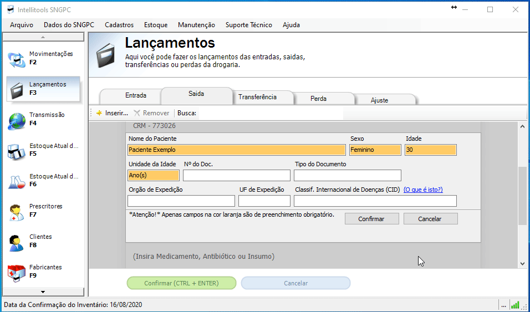Open the Transmissão globe icon
The height and width of the screenshot is (312, 530).
click(17, 122)
